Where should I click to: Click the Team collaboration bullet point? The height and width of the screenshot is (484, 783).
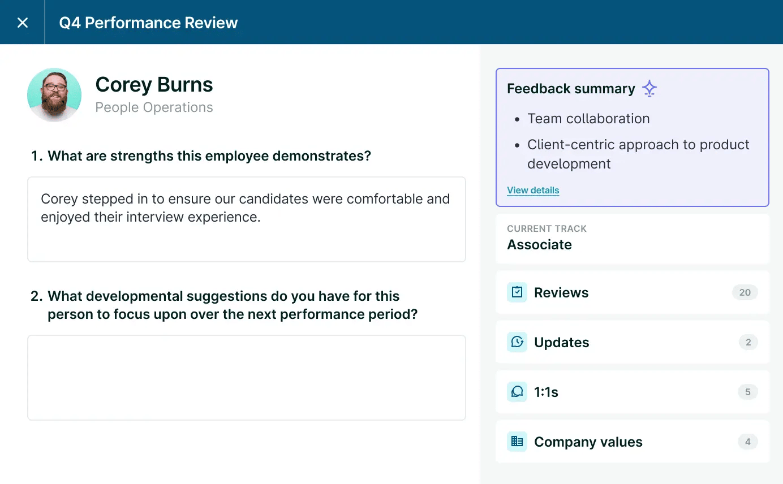(x=588, y=119)
